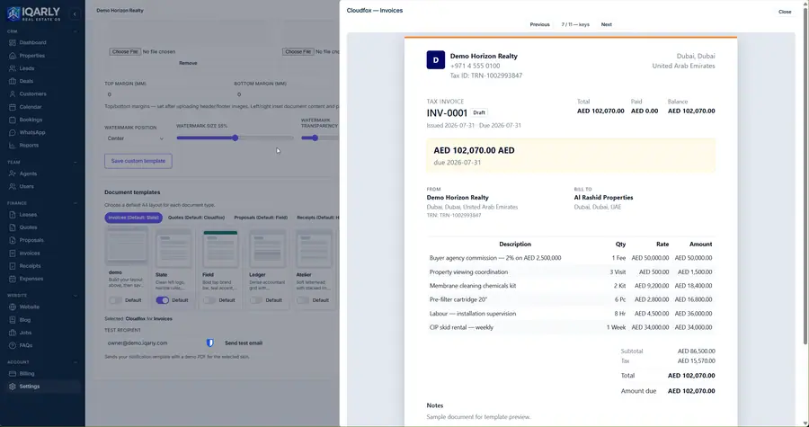The height and width of the screenshot is (427, 809).
Task: Click the Proposals document icon
Action: click(x=13, y=240)
